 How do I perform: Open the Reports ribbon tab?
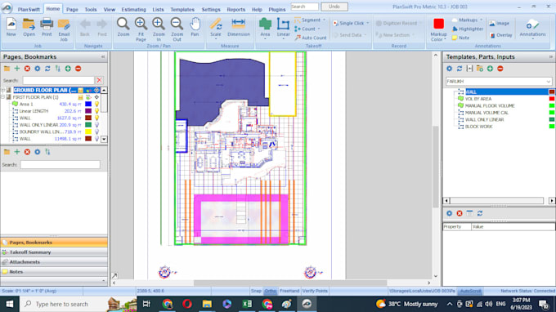coord(235,10)
